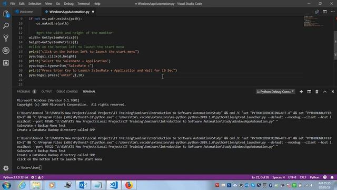Change the CRLF end of line sequence

[303, 177]
